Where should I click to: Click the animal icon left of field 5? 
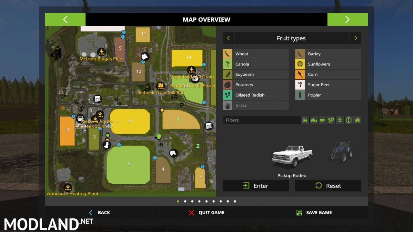pos(107,145)
